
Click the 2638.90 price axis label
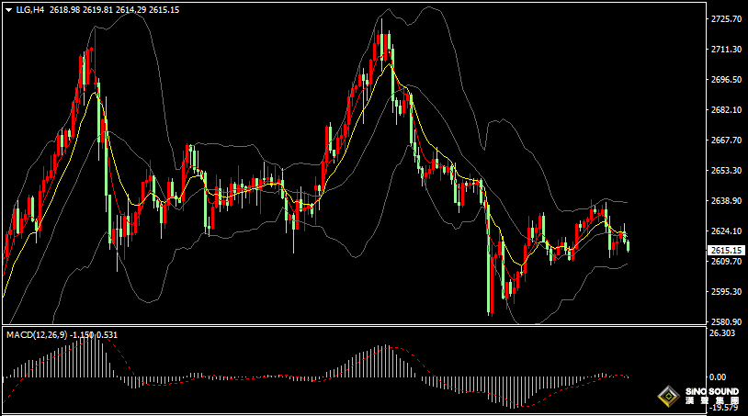pos(726,201)
